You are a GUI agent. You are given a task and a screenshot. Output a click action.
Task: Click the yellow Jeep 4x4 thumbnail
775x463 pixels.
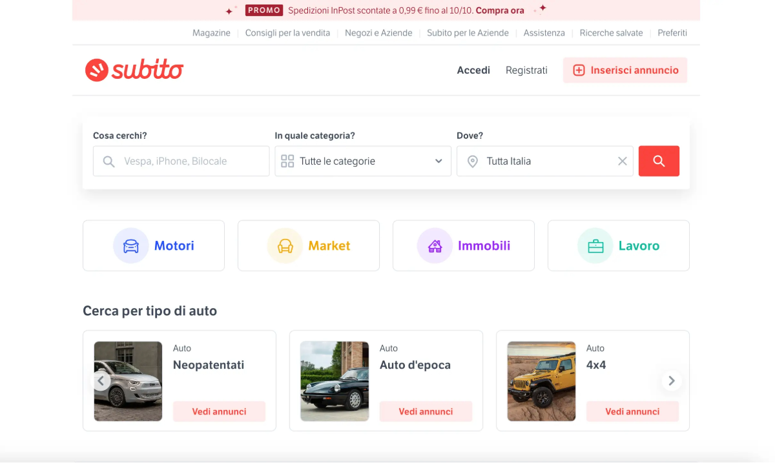(x=541, y=381)
